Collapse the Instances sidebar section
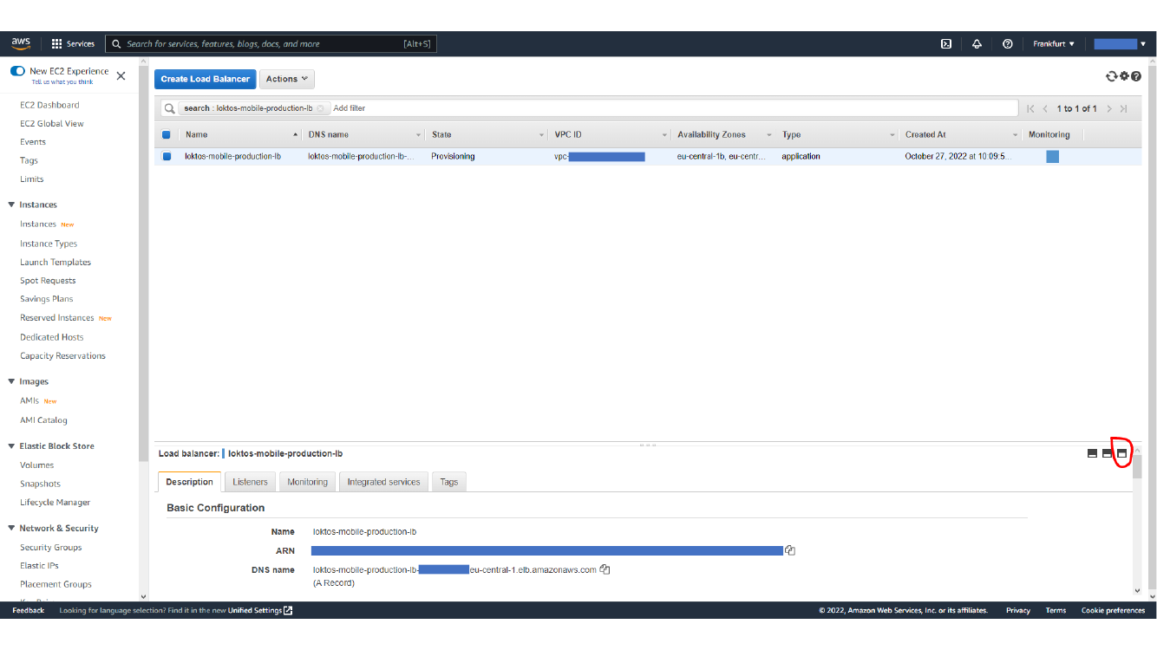The image size is (1157, 650). pyautogui.click(x=11, y=205)
